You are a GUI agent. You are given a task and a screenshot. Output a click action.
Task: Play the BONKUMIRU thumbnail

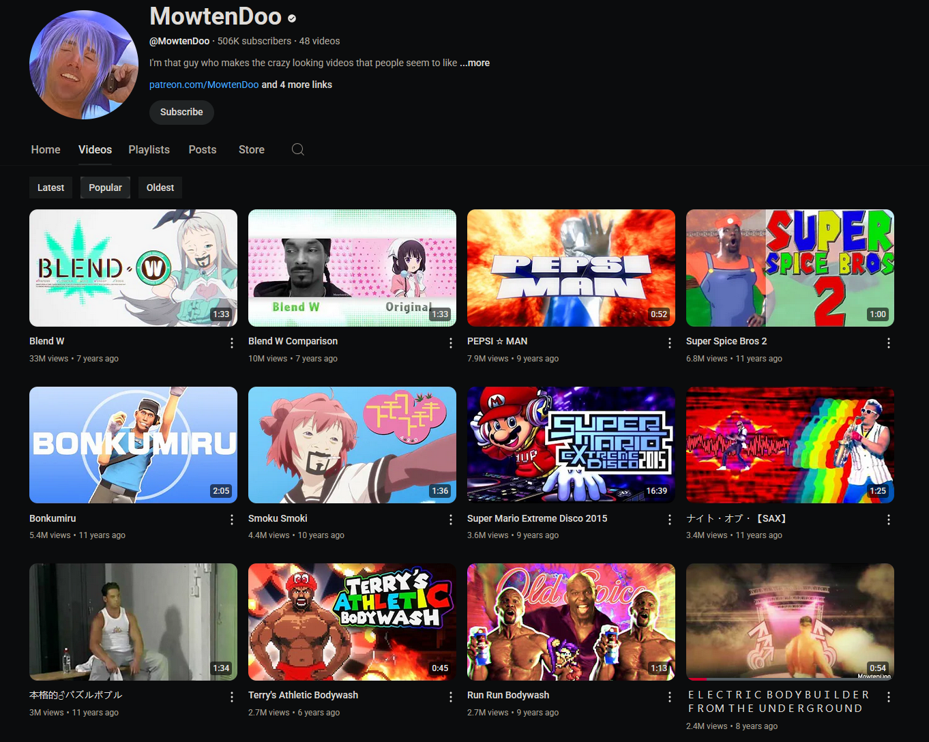[x=133, y=445]
